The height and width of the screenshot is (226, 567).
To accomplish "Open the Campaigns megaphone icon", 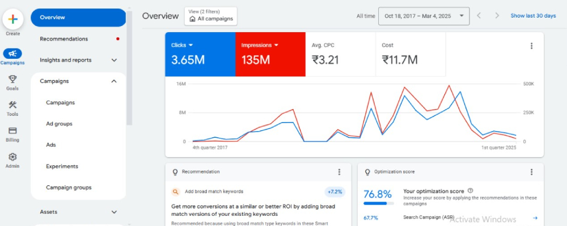I will click(12, 54).
